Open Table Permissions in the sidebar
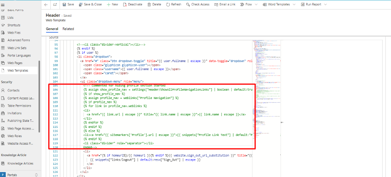 (x=19, y=106)
